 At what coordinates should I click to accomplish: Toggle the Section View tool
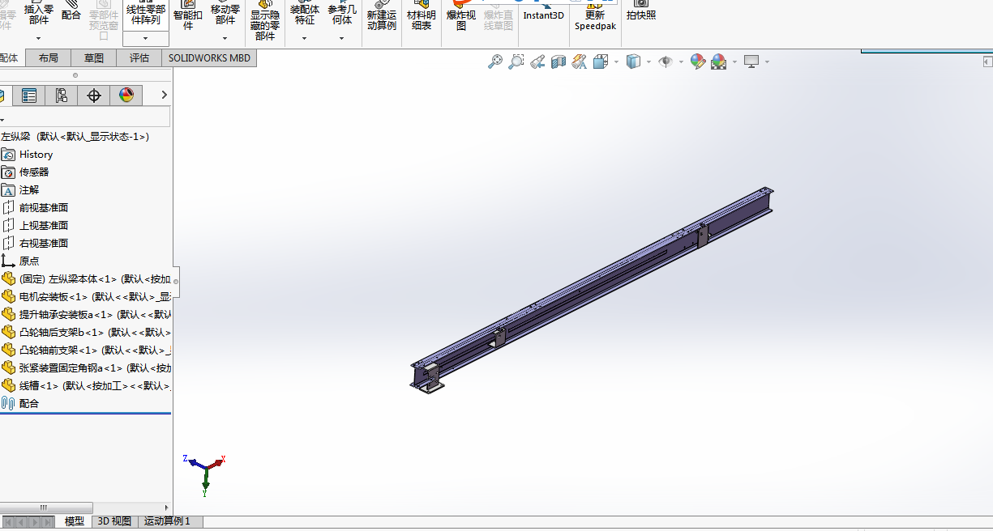(x=558, y=62)
